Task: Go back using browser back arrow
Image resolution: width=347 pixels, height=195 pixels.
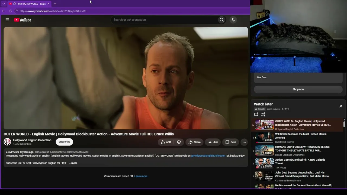Action: click(x=4, y=11)
